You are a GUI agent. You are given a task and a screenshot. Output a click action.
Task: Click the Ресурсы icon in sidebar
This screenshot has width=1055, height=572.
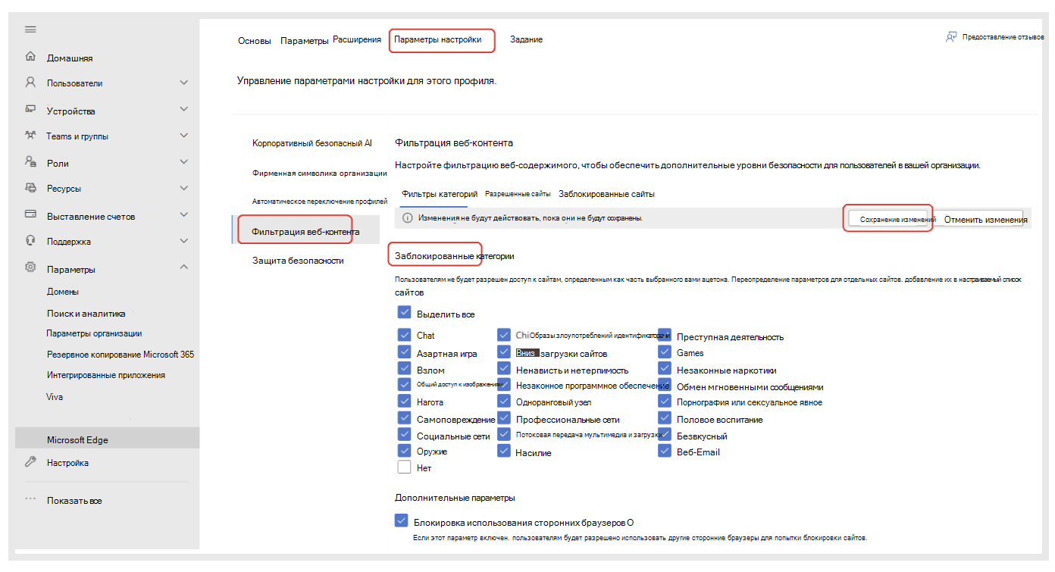click(30, 188)
